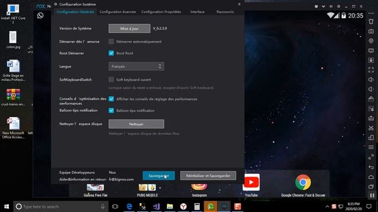Open the colon.jpg desktop file
378x212 pixels.
tap(13, 40)
